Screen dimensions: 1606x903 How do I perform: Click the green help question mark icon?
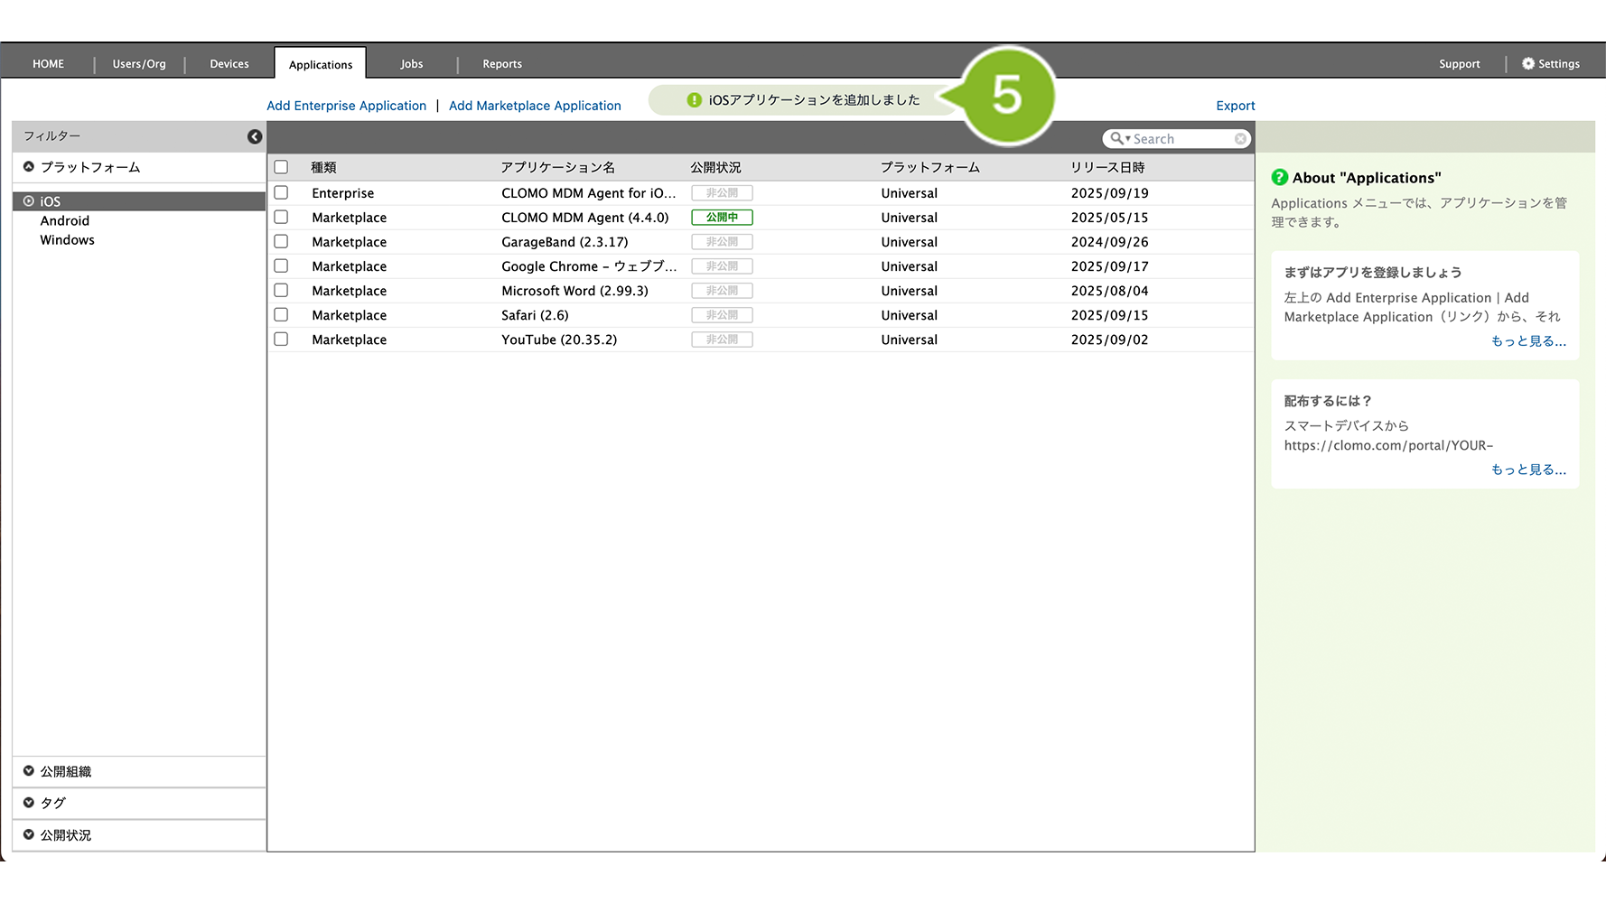[x=1279, y=178]
